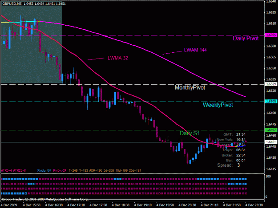
Task: Click the 'Daily Pivot' chart label
Action: pos(246,38)
